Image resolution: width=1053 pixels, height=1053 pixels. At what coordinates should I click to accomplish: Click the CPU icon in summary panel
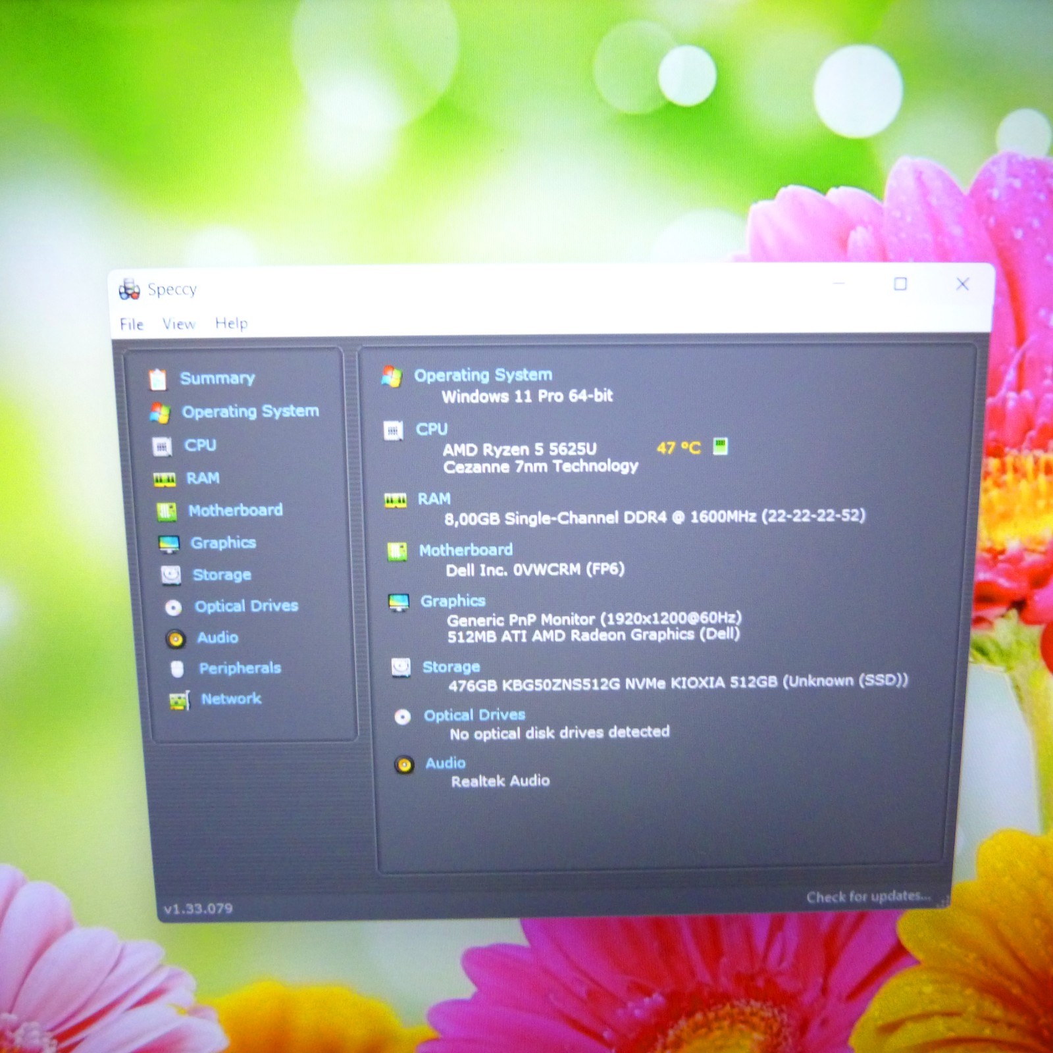coord(394,431)
